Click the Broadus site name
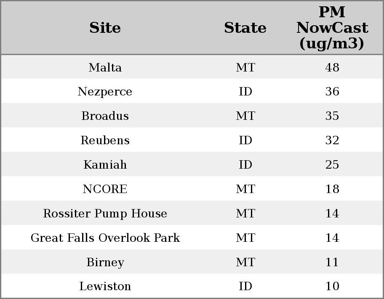This screenshot has width=384, height=299. 105,116
